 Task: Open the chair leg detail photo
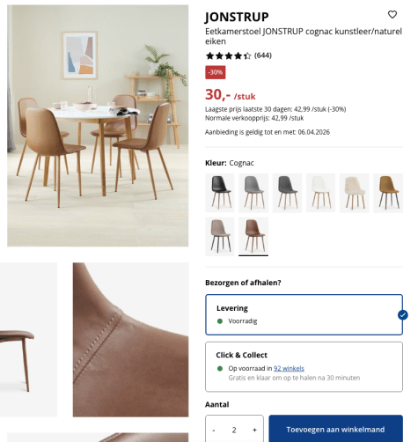pos(28,340)
